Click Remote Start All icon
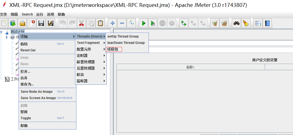Screen dimensions: 293x135 tap(184, 23)
